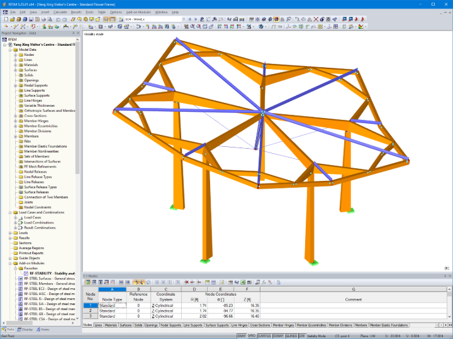Collapse Load Cases and Combinations node
The image size is (453, 339).
click(10, 212)
